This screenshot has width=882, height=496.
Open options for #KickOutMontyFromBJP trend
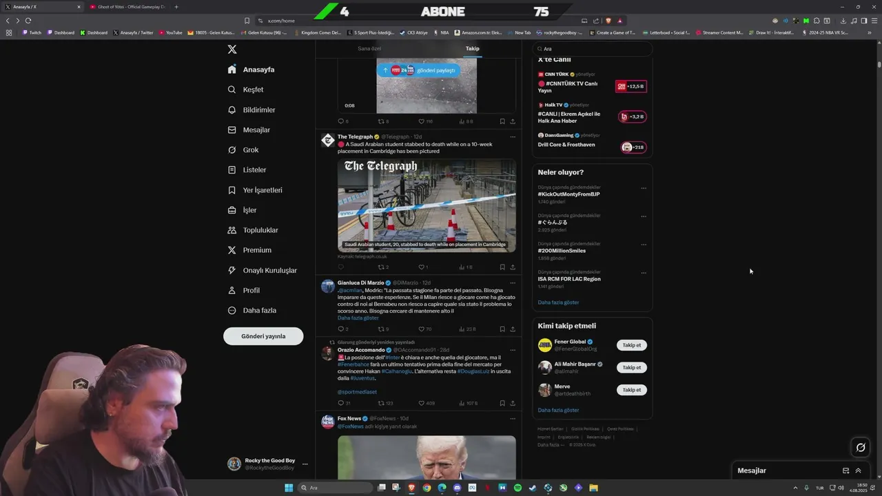pyautogui.click(x=644, y=188)
